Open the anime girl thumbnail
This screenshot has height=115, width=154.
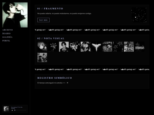coord(42,47)
